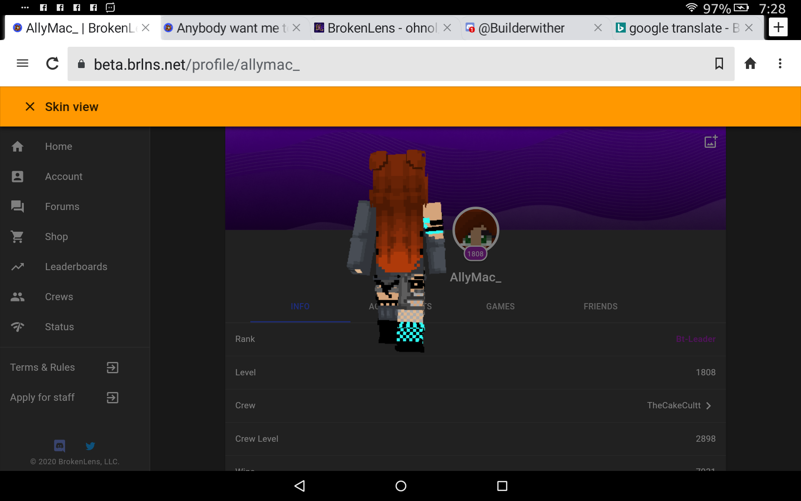Select the FRIENDS profile tab
The width and height of the screenshot is (801, 501).
point(600,306)
